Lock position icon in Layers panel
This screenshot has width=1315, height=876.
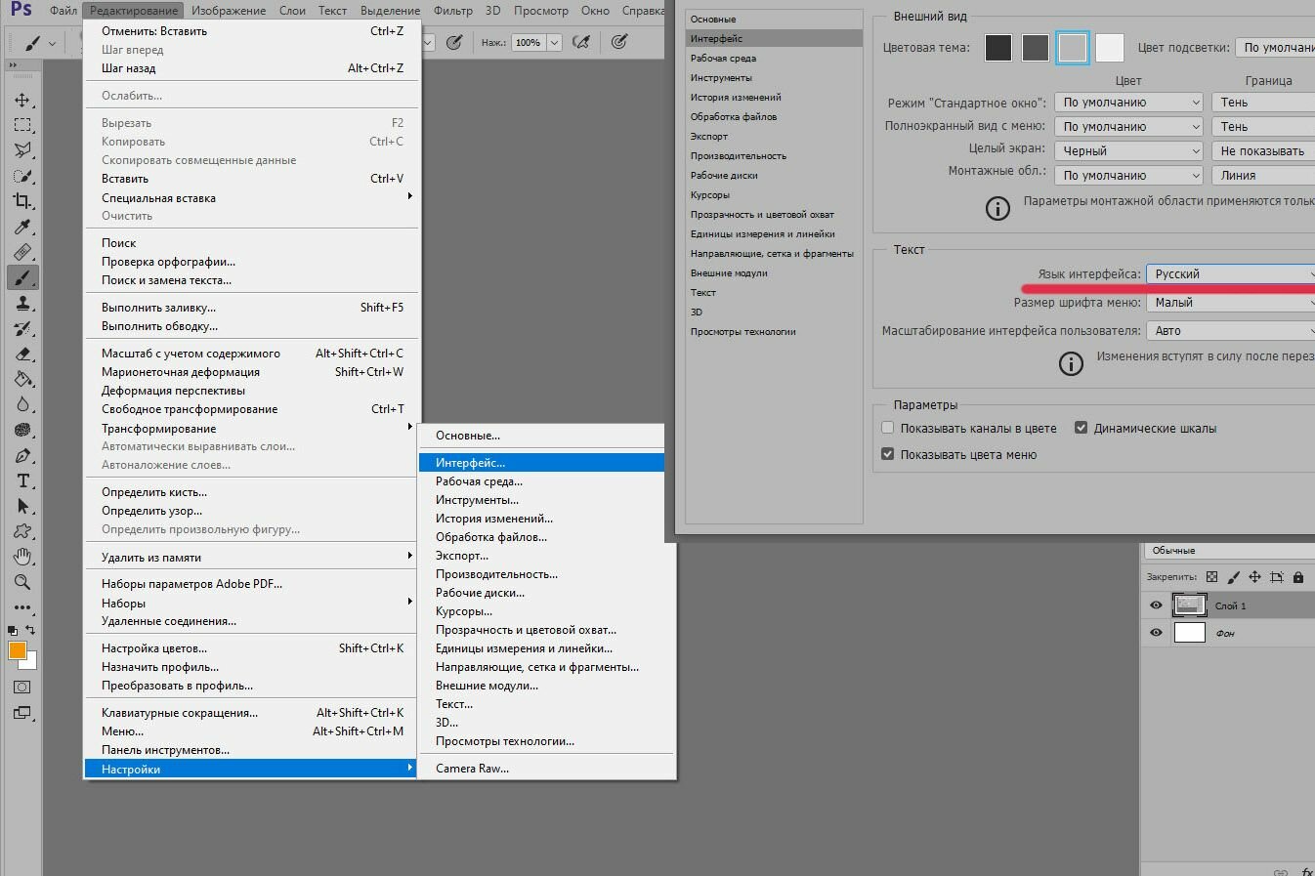(x=1255, y=577)
